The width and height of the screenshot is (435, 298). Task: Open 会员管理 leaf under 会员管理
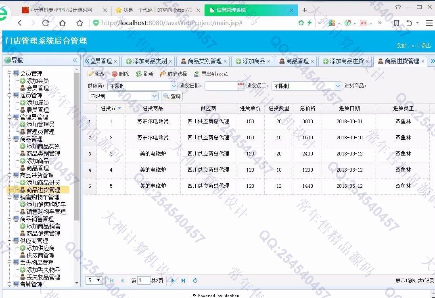click(38, 88)
